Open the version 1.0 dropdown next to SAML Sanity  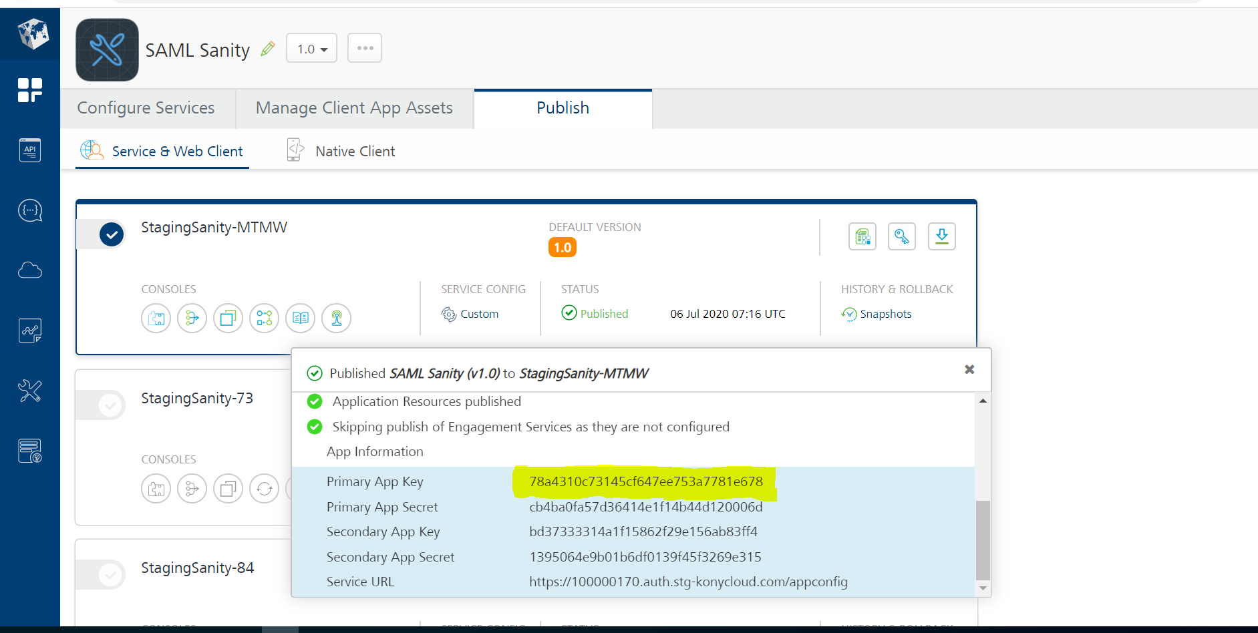[311, 47]
